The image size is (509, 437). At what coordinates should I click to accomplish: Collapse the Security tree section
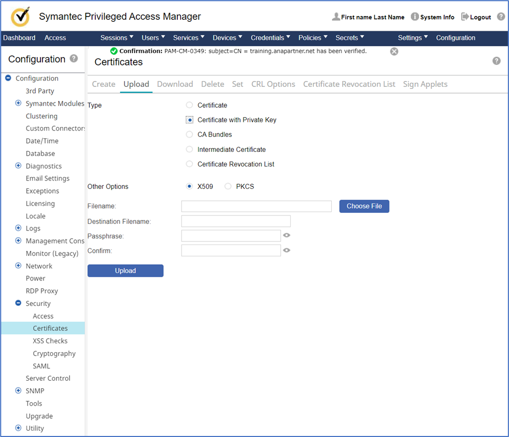(x=19, y=303)
